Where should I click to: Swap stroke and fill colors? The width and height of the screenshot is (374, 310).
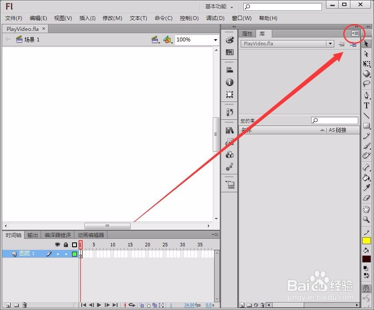(366, 276)
